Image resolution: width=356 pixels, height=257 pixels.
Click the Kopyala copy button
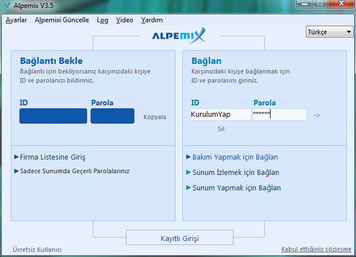(x=155, y=117)
